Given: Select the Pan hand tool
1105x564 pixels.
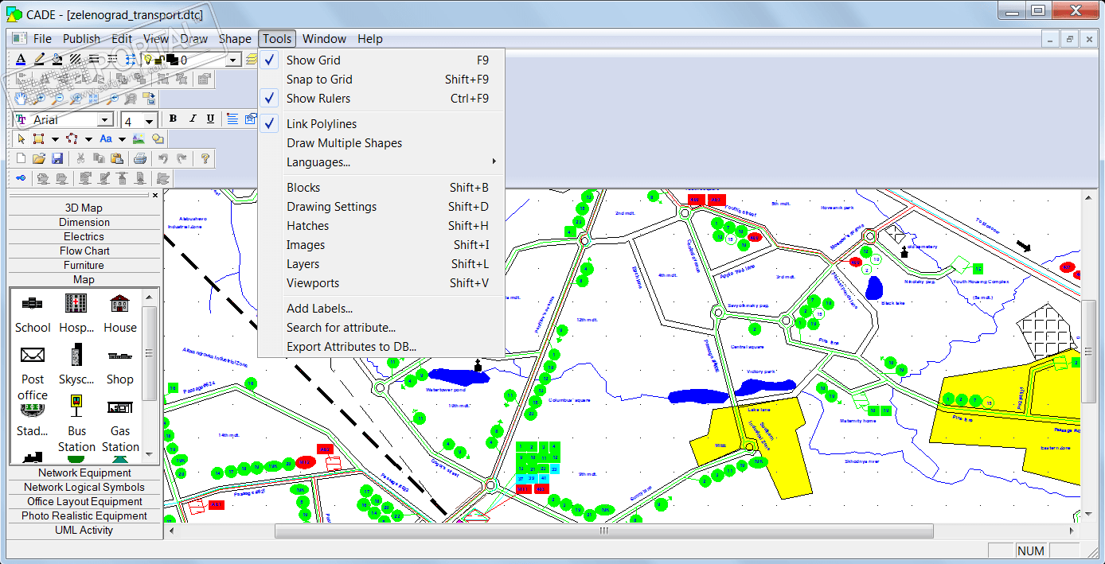Looking at the screenshot, I should (21, 99).
